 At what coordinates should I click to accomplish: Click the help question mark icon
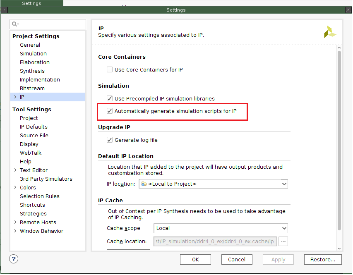click(14, 259)
